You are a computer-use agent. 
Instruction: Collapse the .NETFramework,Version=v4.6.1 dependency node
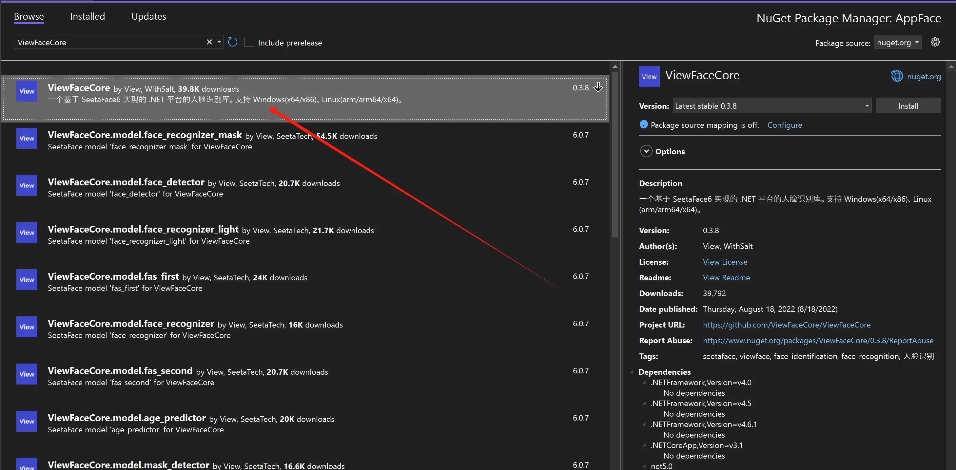(644, 424)
